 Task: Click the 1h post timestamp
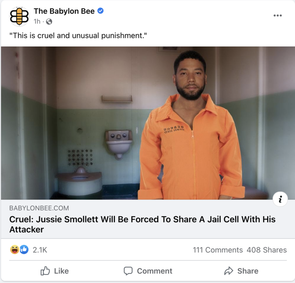pos(37,22)
